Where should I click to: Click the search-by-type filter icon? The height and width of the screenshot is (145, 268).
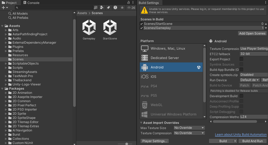point(102,8)
